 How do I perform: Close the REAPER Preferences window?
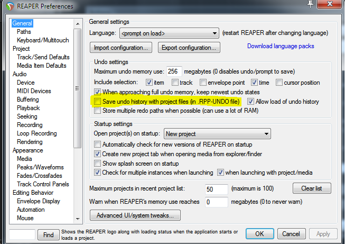pos(330,4)
